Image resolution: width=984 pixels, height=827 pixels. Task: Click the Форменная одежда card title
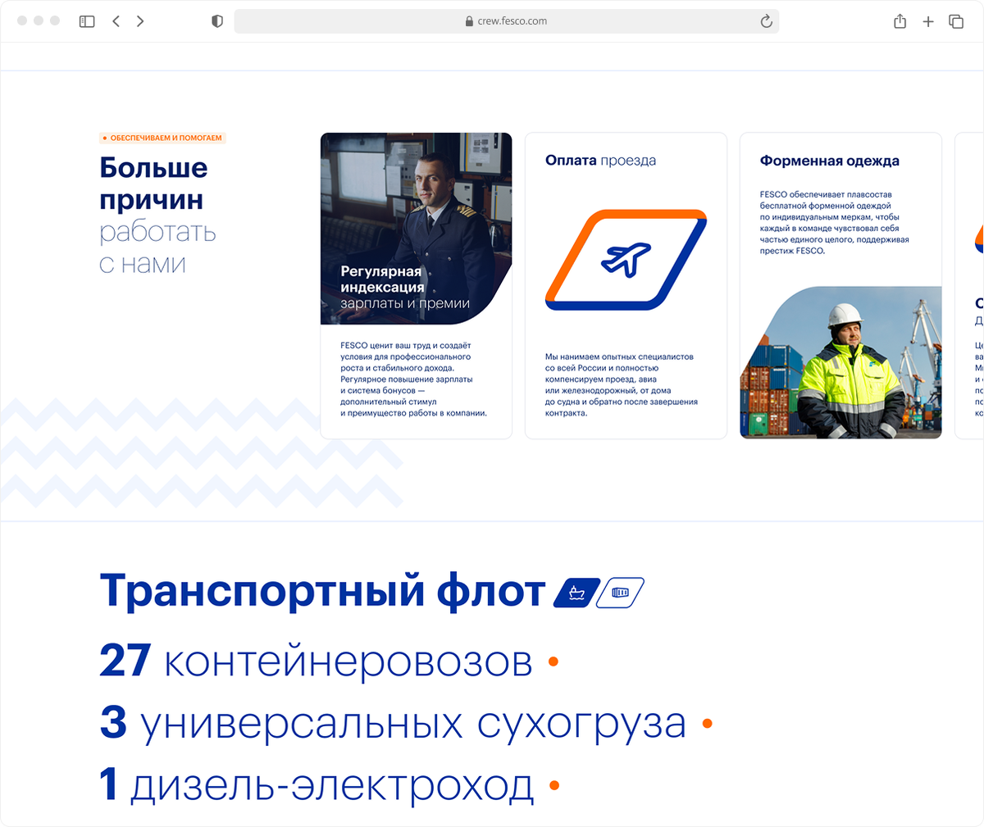coord(829,161)
